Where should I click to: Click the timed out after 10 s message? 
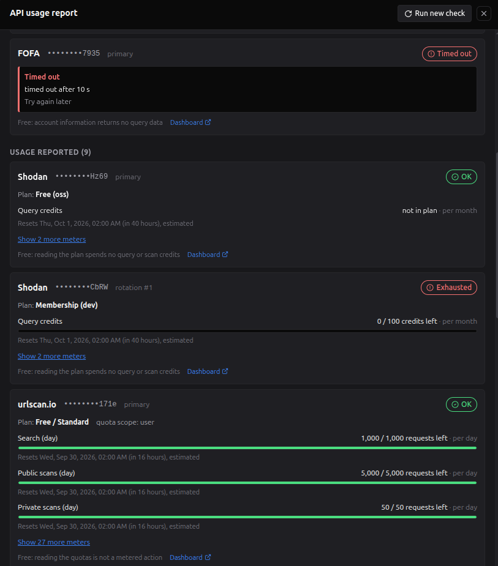point(57,89)
